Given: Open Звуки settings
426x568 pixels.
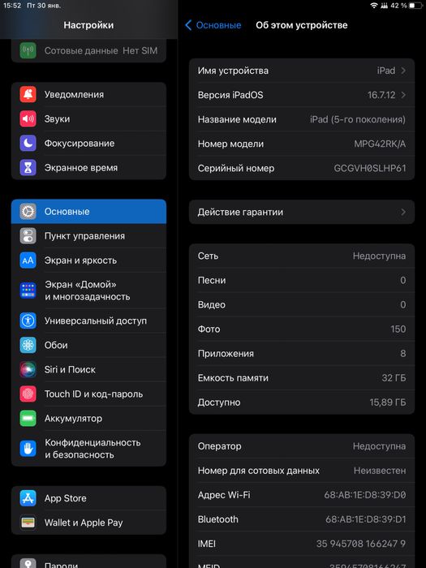Looking at the screenshot, I should click(88, 118).
